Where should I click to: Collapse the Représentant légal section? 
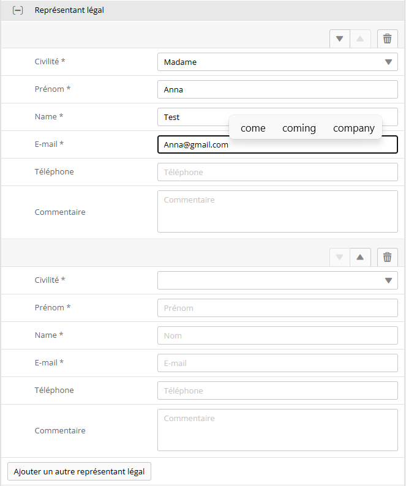[x=18, y=10]
